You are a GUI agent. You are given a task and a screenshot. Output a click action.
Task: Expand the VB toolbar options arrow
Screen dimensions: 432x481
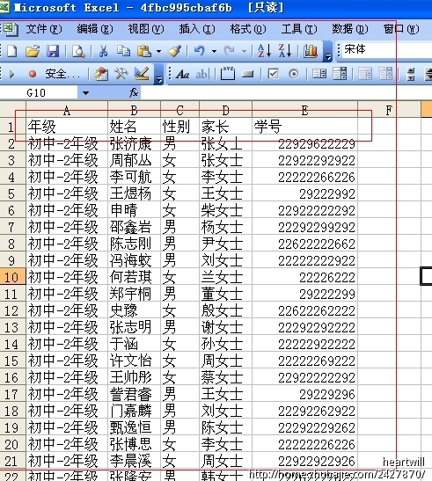point(158,74)
